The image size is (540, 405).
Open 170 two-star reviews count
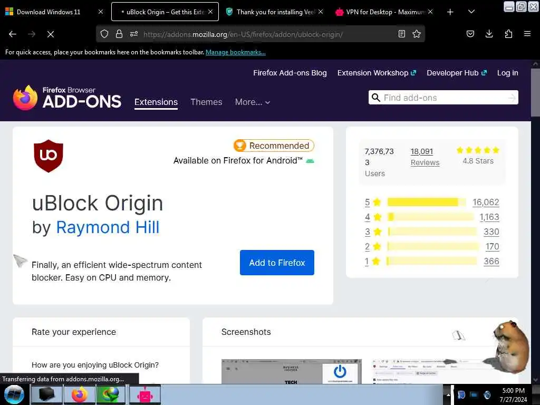click(492, 247)
